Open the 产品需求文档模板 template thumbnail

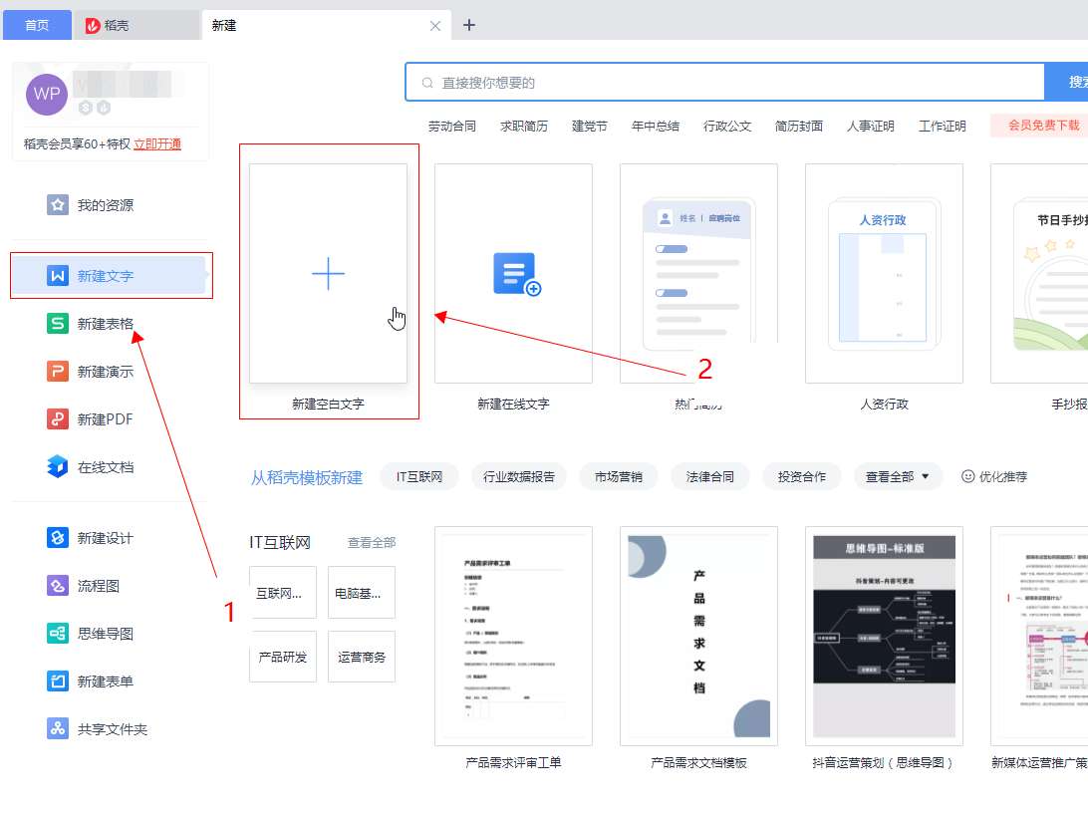click(x=698, y=636)
